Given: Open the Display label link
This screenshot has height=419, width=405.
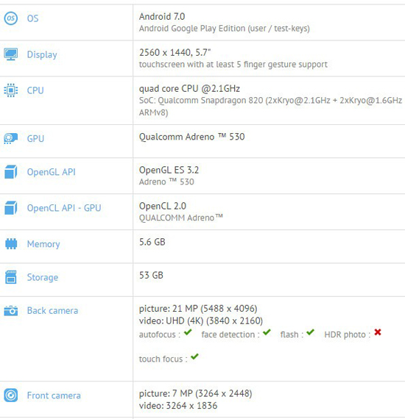Looking at the screenshot, I should [x=42, y=55].
